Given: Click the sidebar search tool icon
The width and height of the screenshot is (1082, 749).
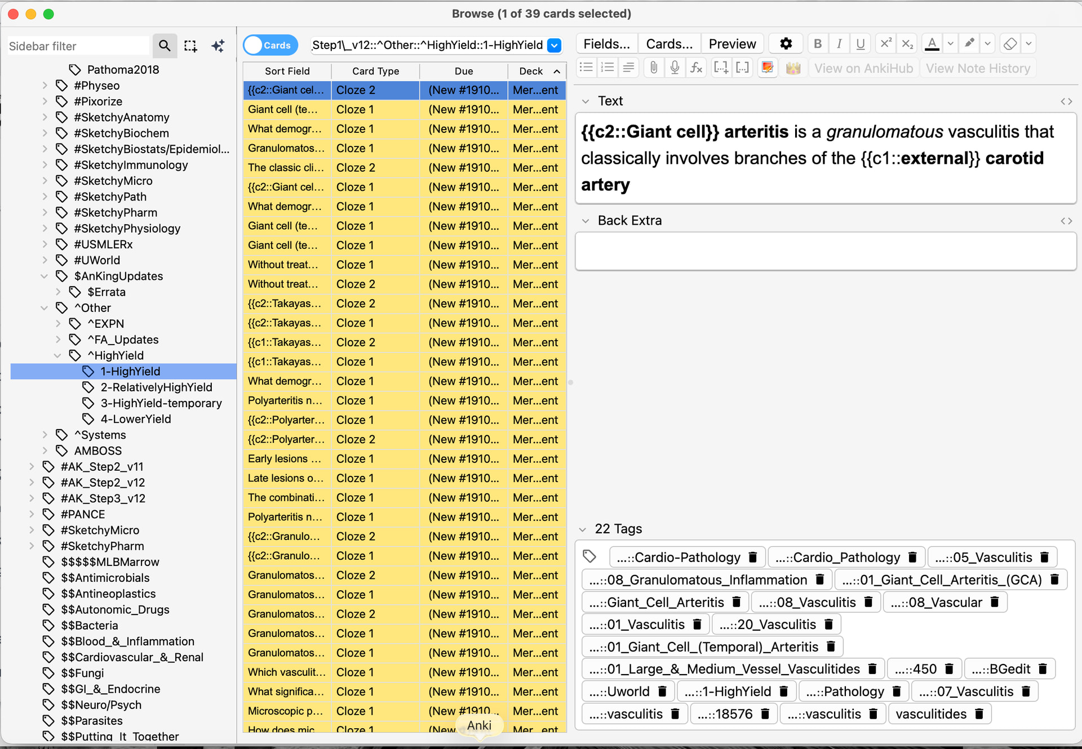Looking at the screenshot, I should point(164,46).
